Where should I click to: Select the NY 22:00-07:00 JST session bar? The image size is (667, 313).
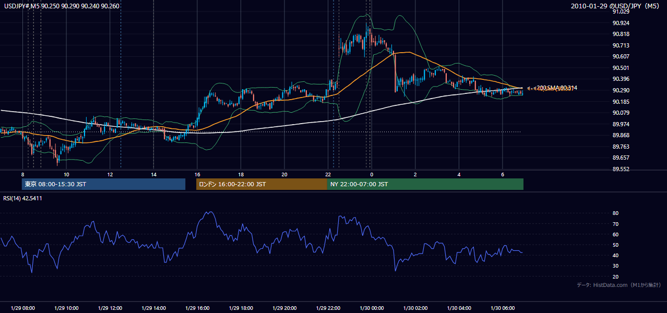coord(425,184)
